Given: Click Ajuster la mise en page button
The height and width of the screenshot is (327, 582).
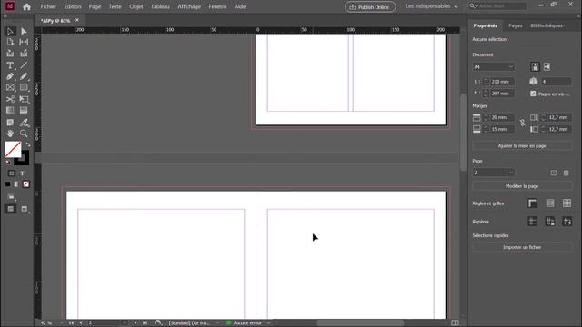Looking at the screenshot, I should 522,146.
